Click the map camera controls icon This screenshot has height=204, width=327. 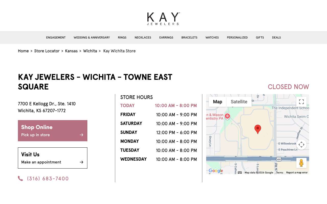(x=301, y=145)
